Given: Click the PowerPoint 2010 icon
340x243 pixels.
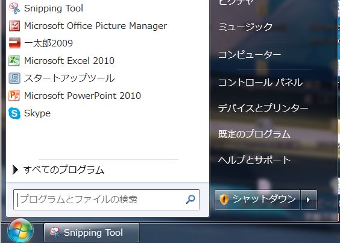Looking at the screenshot, I should click(14, 95).
